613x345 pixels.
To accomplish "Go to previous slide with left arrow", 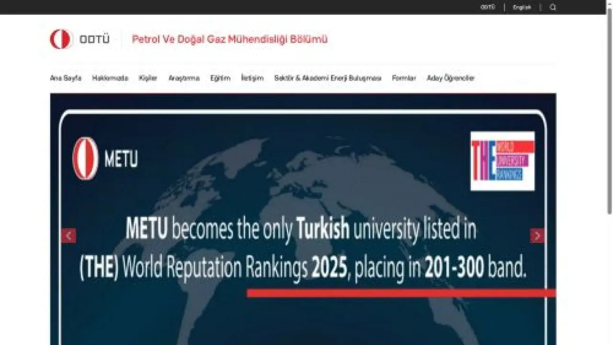I will 68,236.
